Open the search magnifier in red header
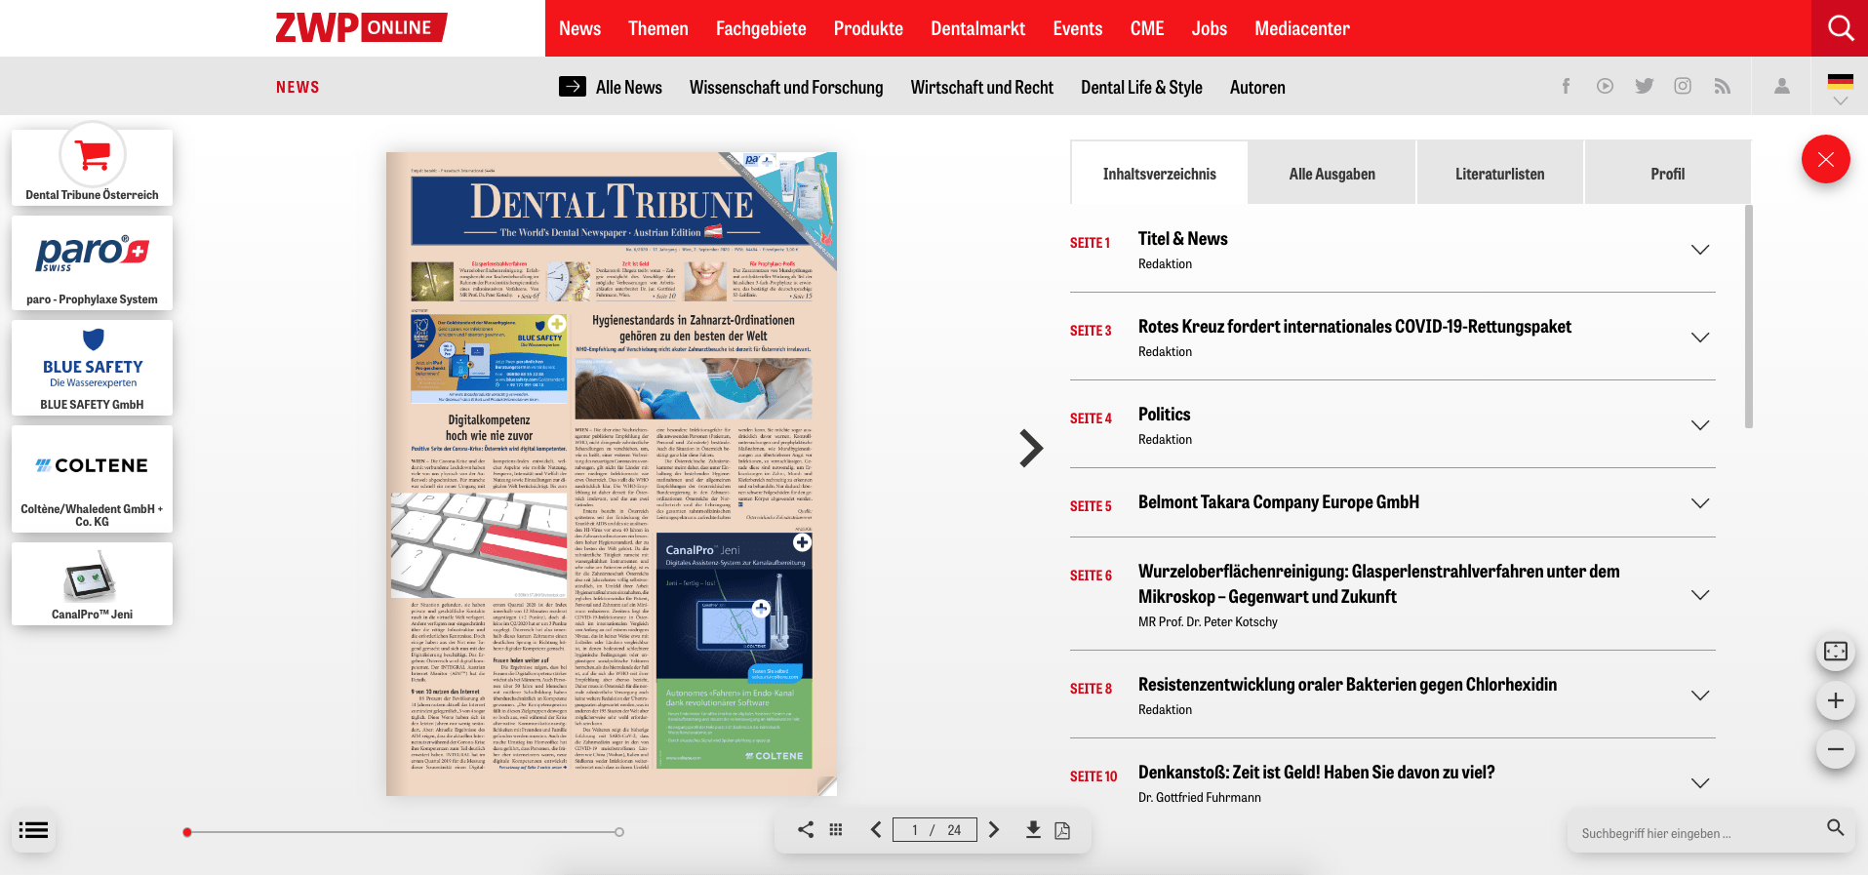 (x=1840, y=28)
